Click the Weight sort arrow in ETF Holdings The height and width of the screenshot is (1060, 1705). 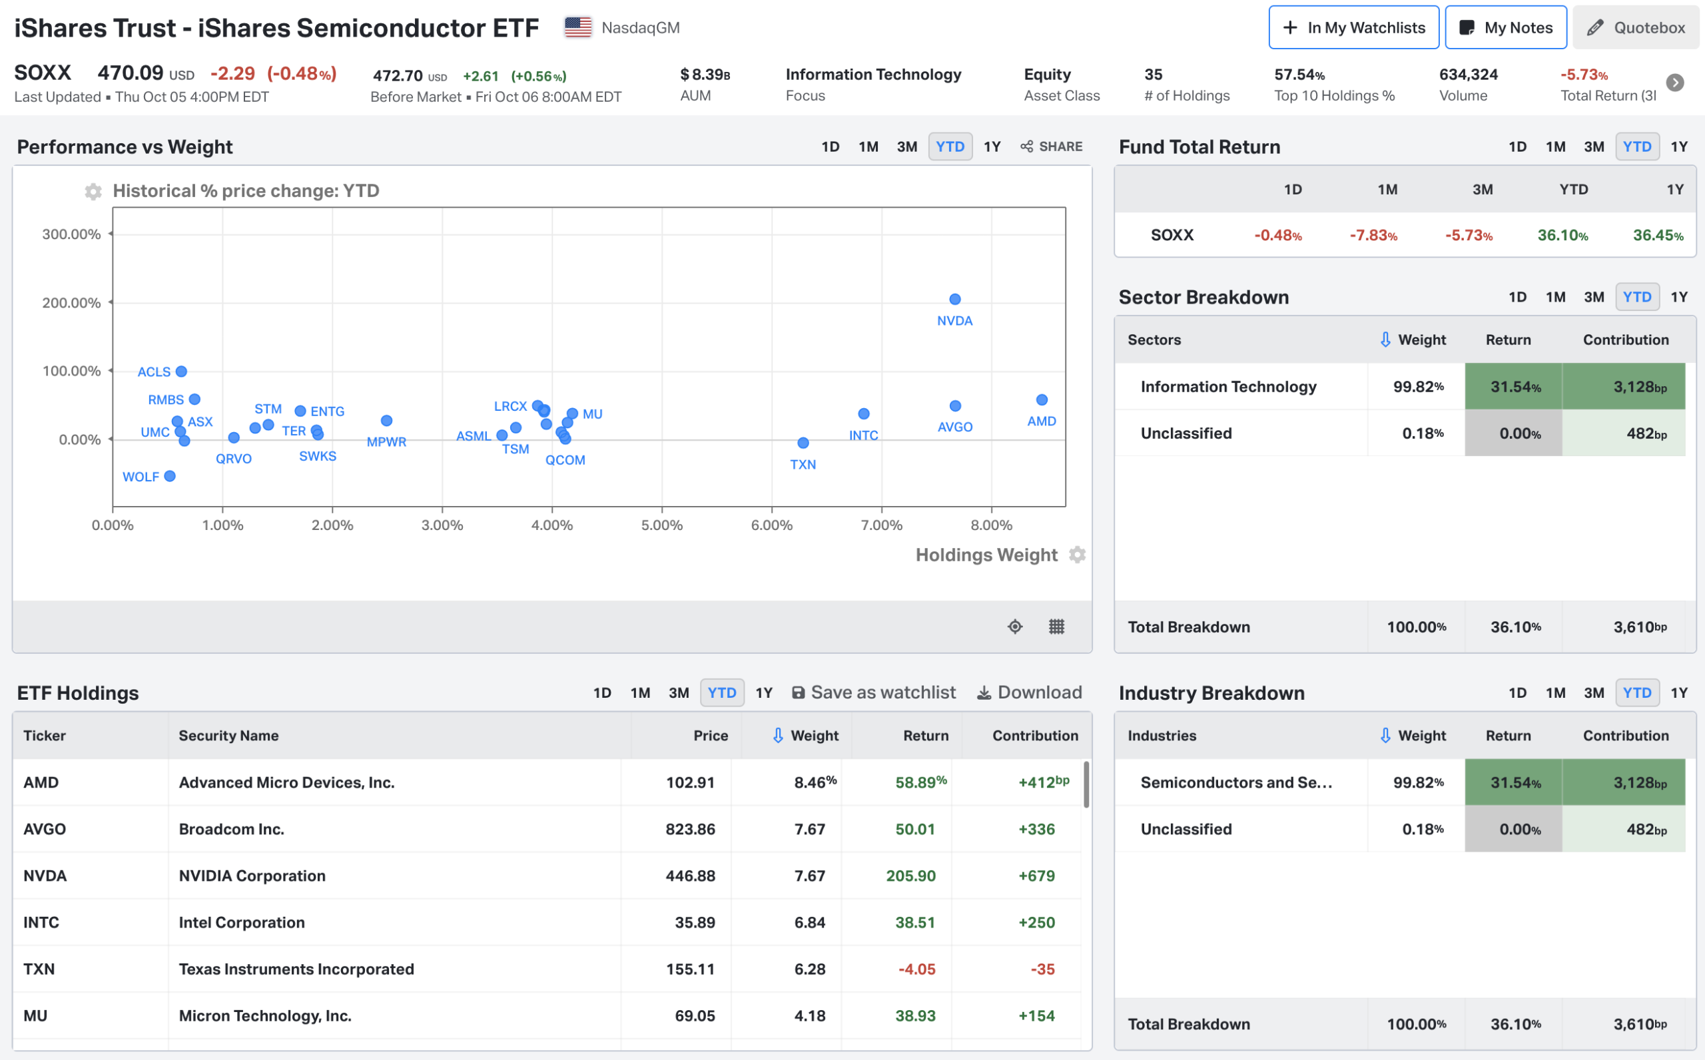click(x=777, y=736)
